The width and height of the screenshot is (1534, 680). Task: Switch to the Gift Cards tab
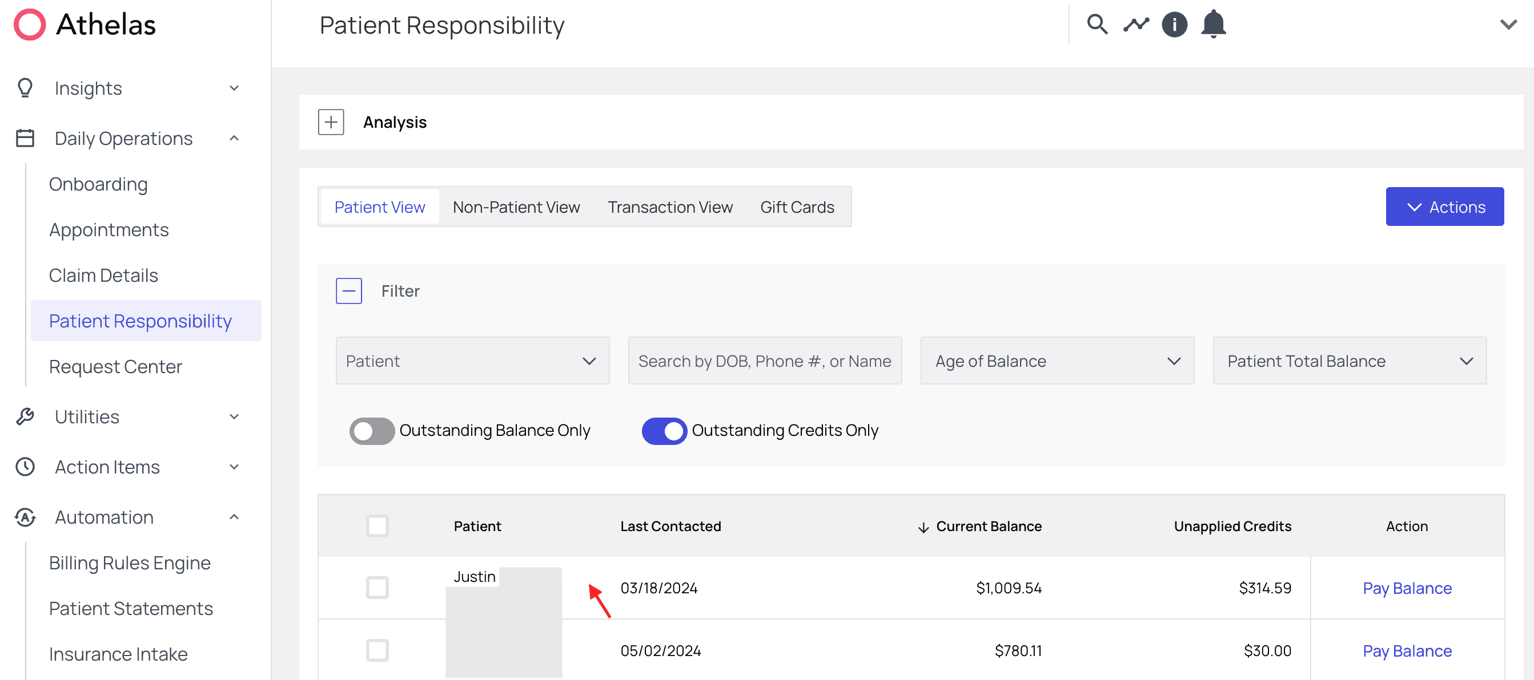(797, 207)
